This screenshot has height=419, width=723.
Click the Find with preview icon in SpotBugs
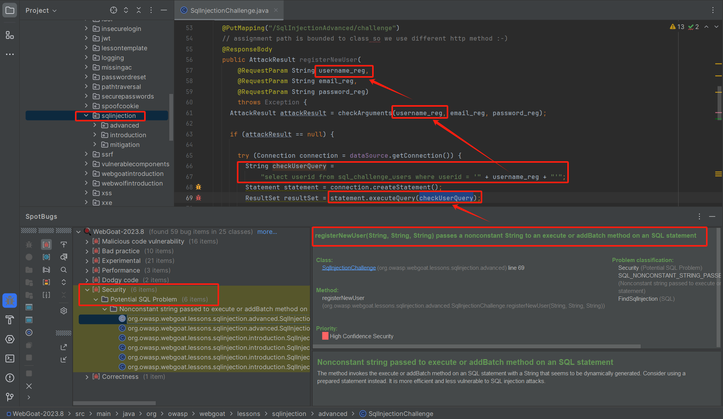coord(64,257)
